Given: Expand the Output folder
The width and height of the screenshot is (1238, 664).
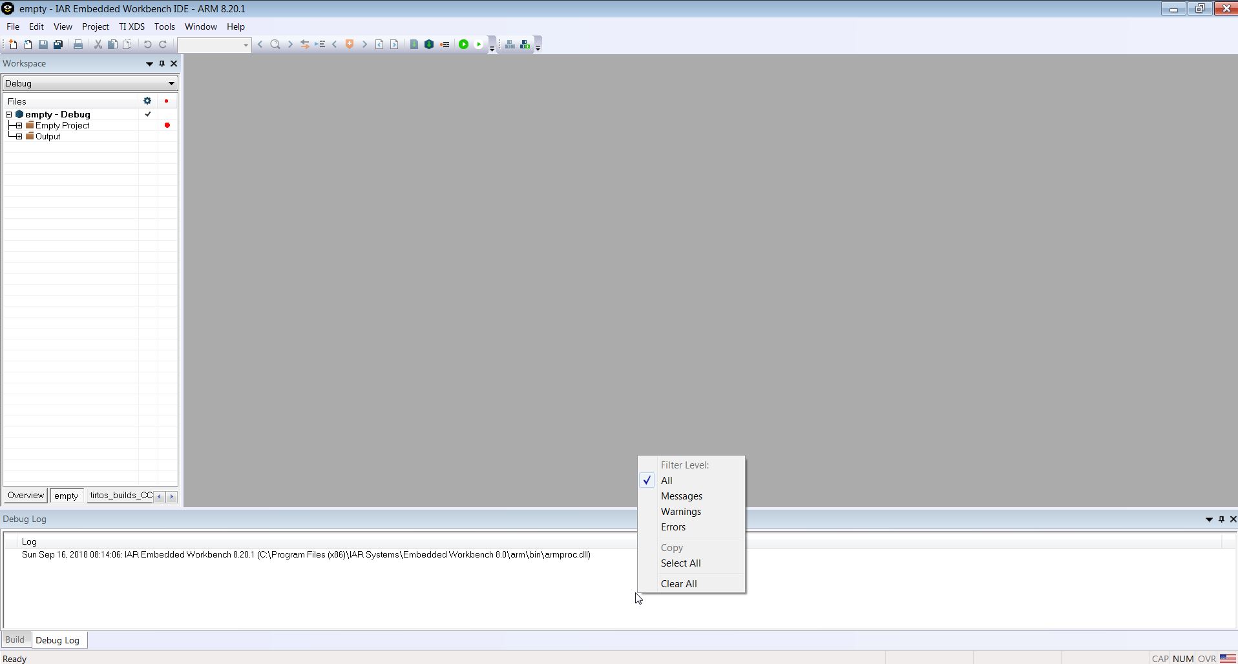Looking at the screenshot, I should point(19,137).
